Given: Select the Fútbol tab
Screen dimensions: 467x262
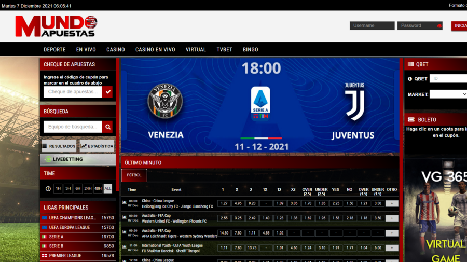Looking at the screenshot, I should pyautogui.click(x=134, y=175).
